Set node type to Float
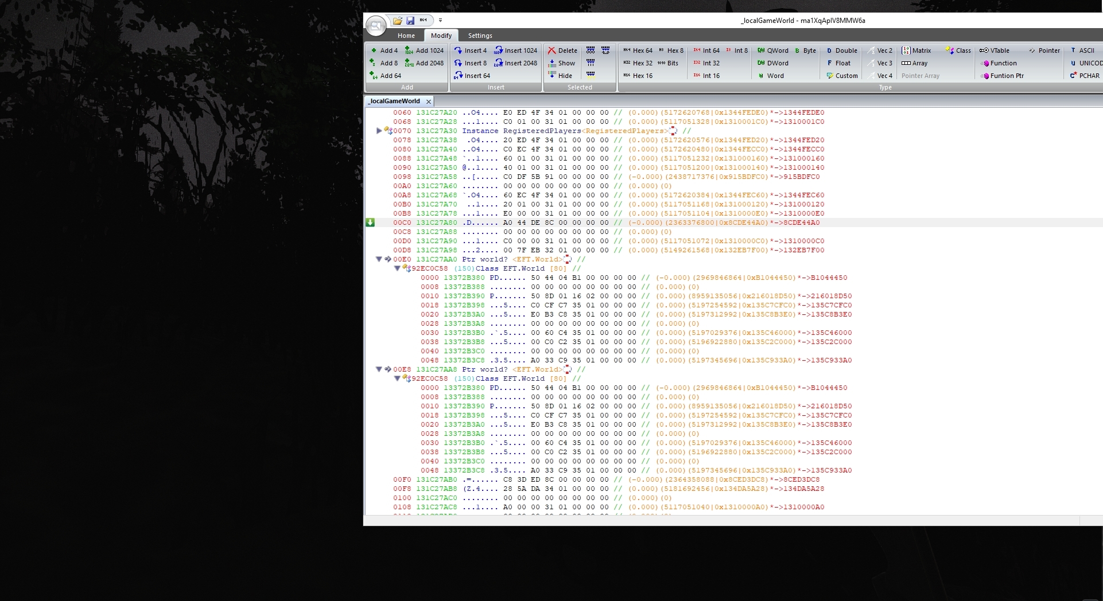Image resolution: width=1103 pixels, height=601 pixels. [838, 63]
